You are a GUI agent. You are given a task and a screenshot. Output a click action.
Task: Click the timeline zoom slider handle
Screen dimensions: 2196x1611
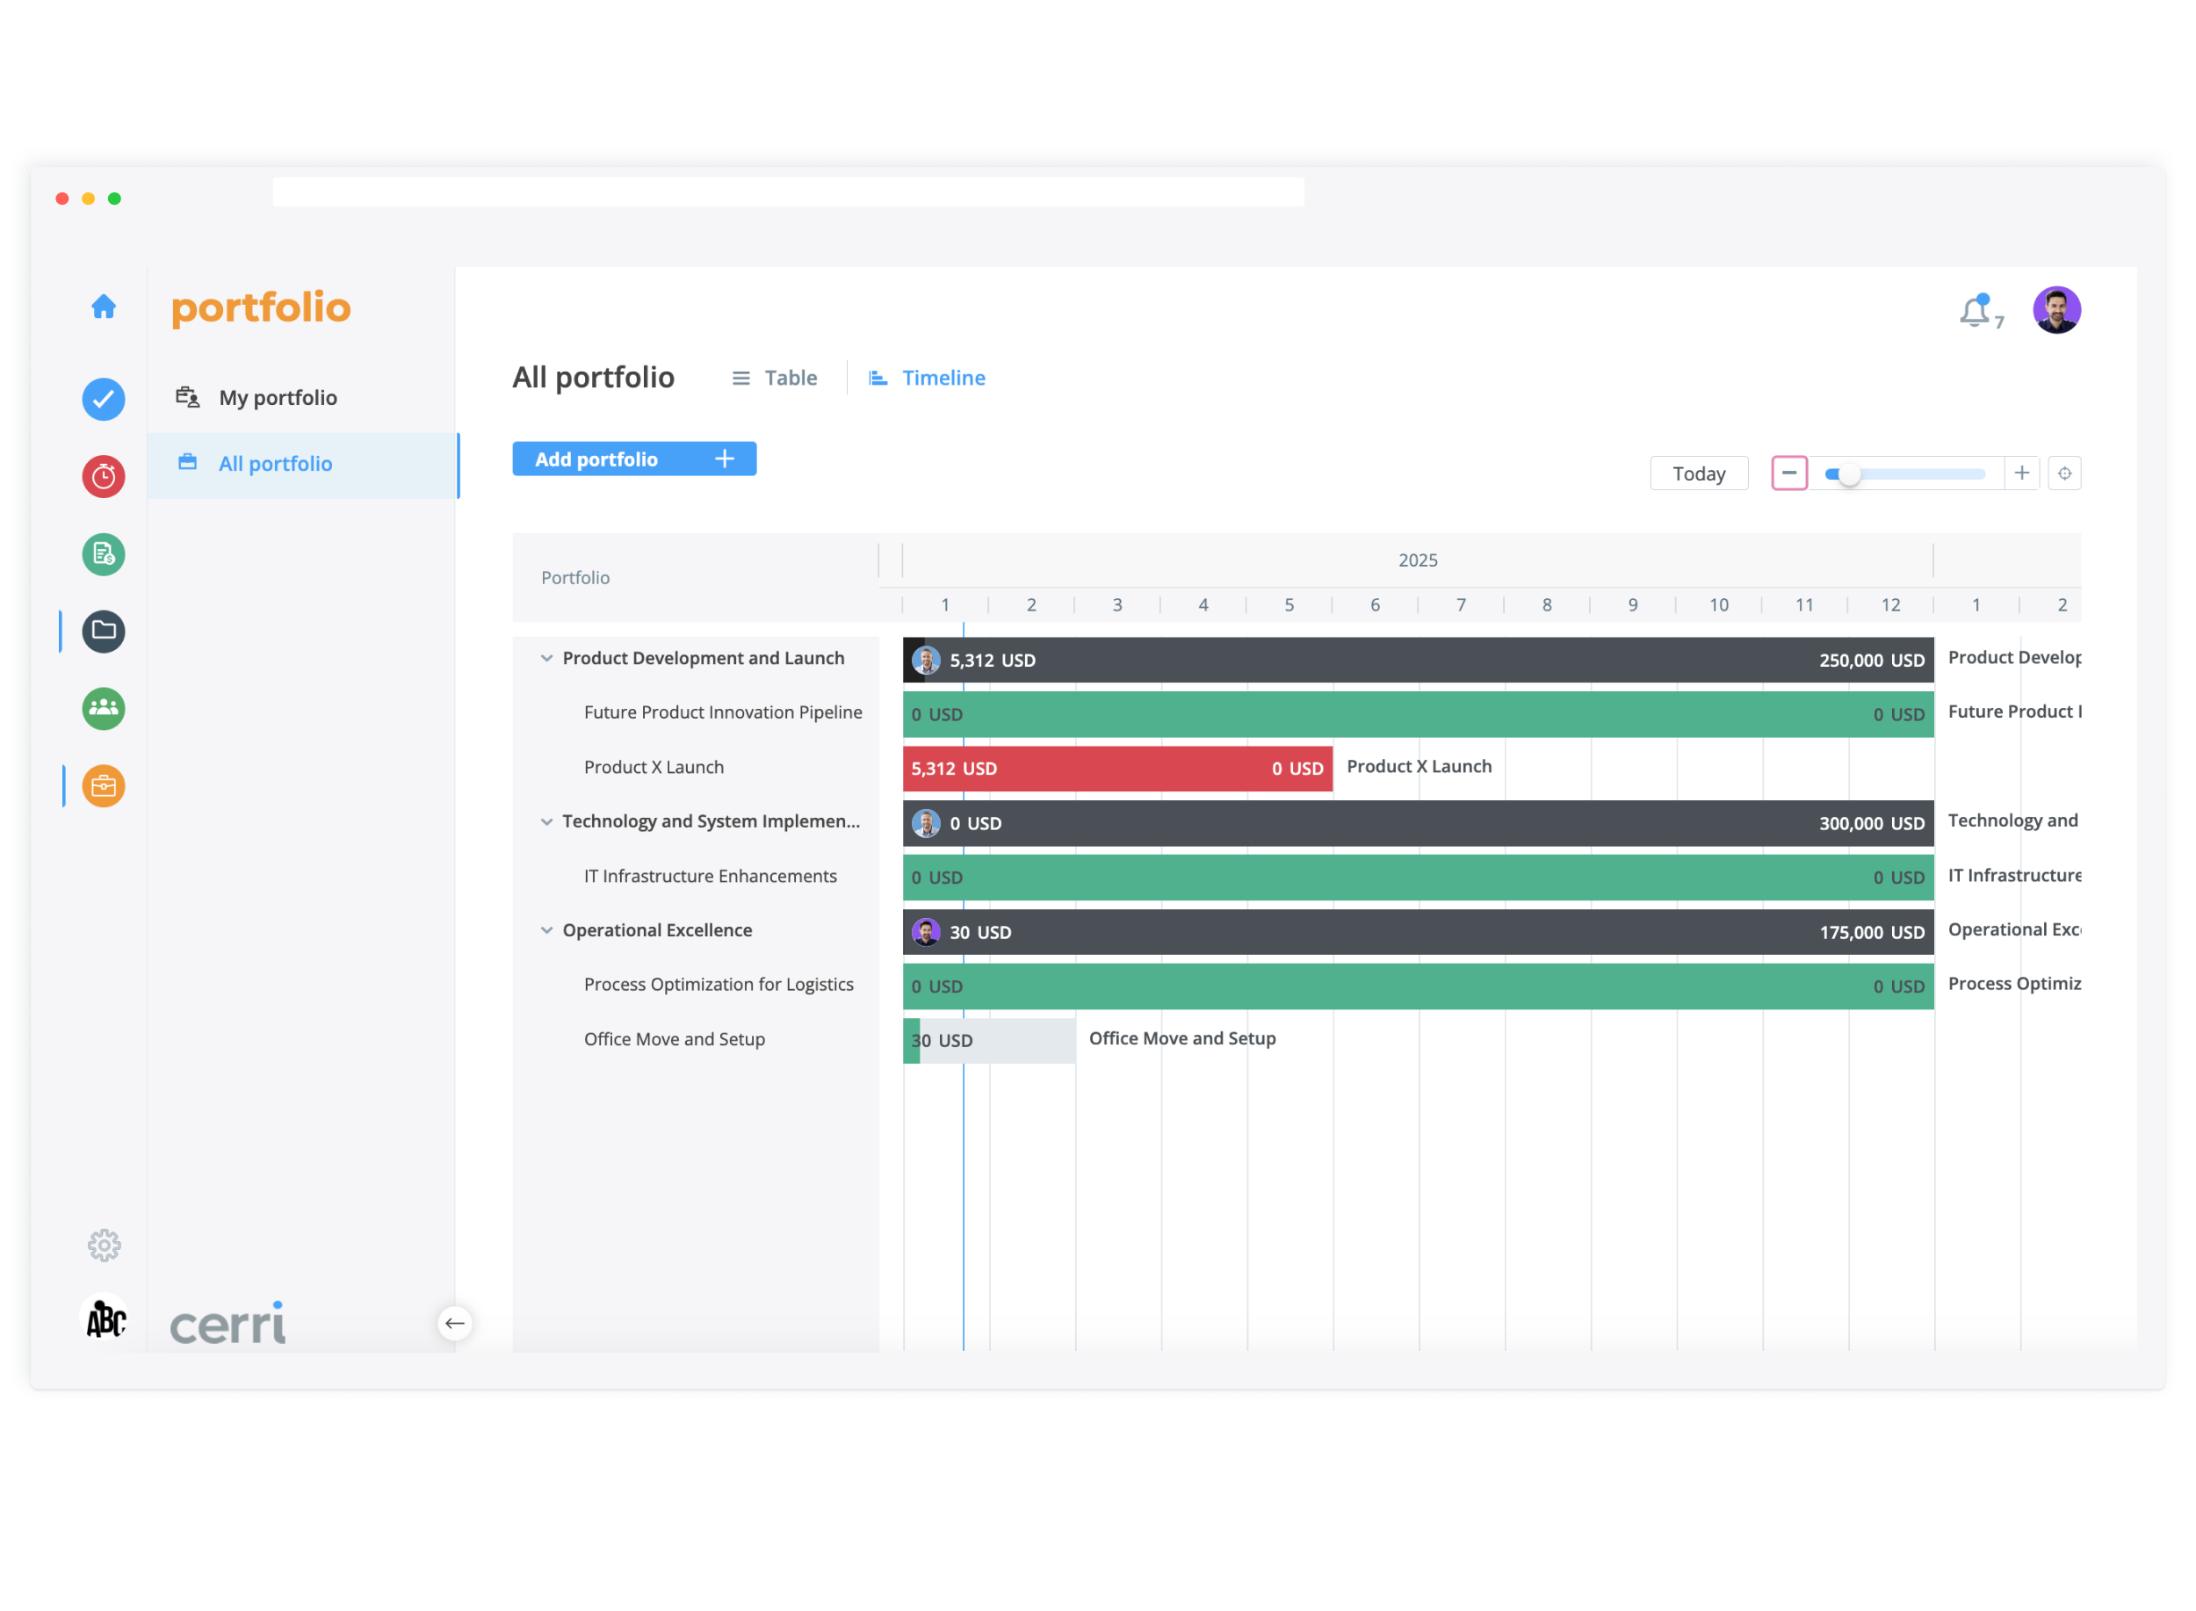click(1849, 475)
